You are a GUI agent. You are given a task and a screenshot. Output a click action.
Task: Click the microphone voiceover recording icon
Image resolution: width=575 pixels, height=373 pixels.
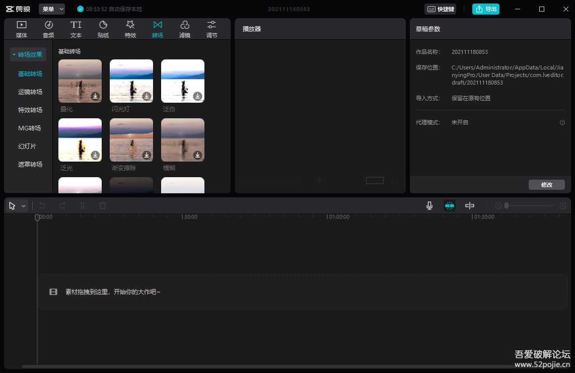tap(429, 205)
